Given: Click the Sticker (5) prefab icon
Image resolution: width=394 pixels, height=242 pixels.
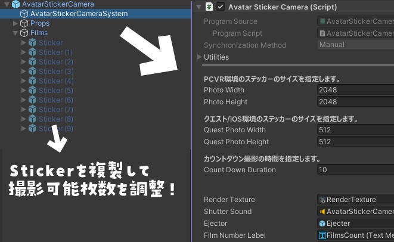Looking at the screenshot, I should click(x=32, y=91).
